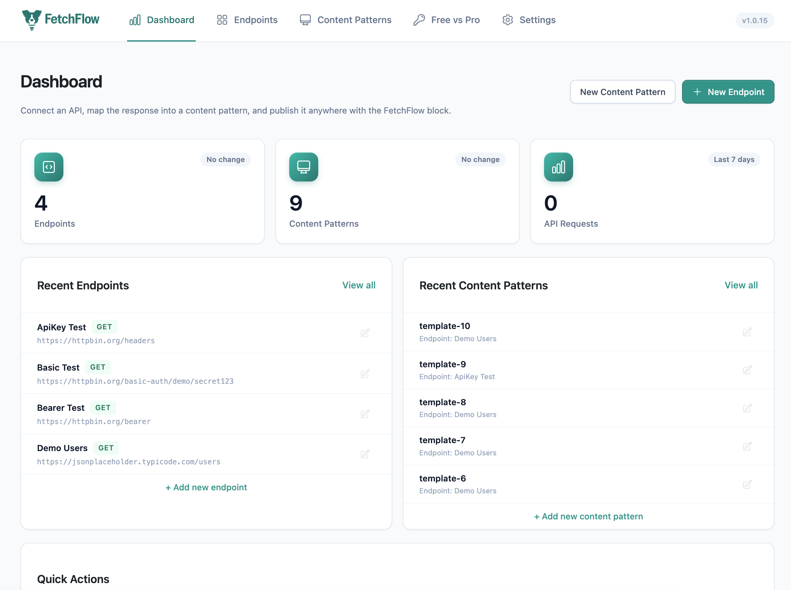Screen dimensions: 791x590
Task: View all recent endpoints
Action: [x=359, y=285]
